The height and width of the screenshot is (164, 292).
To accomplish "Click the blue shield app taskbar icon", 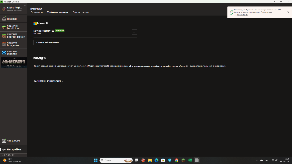I will pos(170,161).
